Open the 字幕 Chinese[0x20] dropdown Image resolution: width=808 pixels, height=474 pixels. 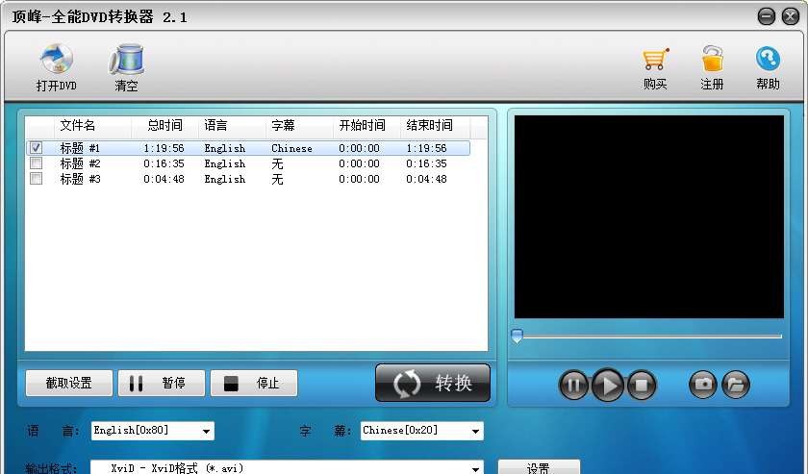(x=422, y=431)
